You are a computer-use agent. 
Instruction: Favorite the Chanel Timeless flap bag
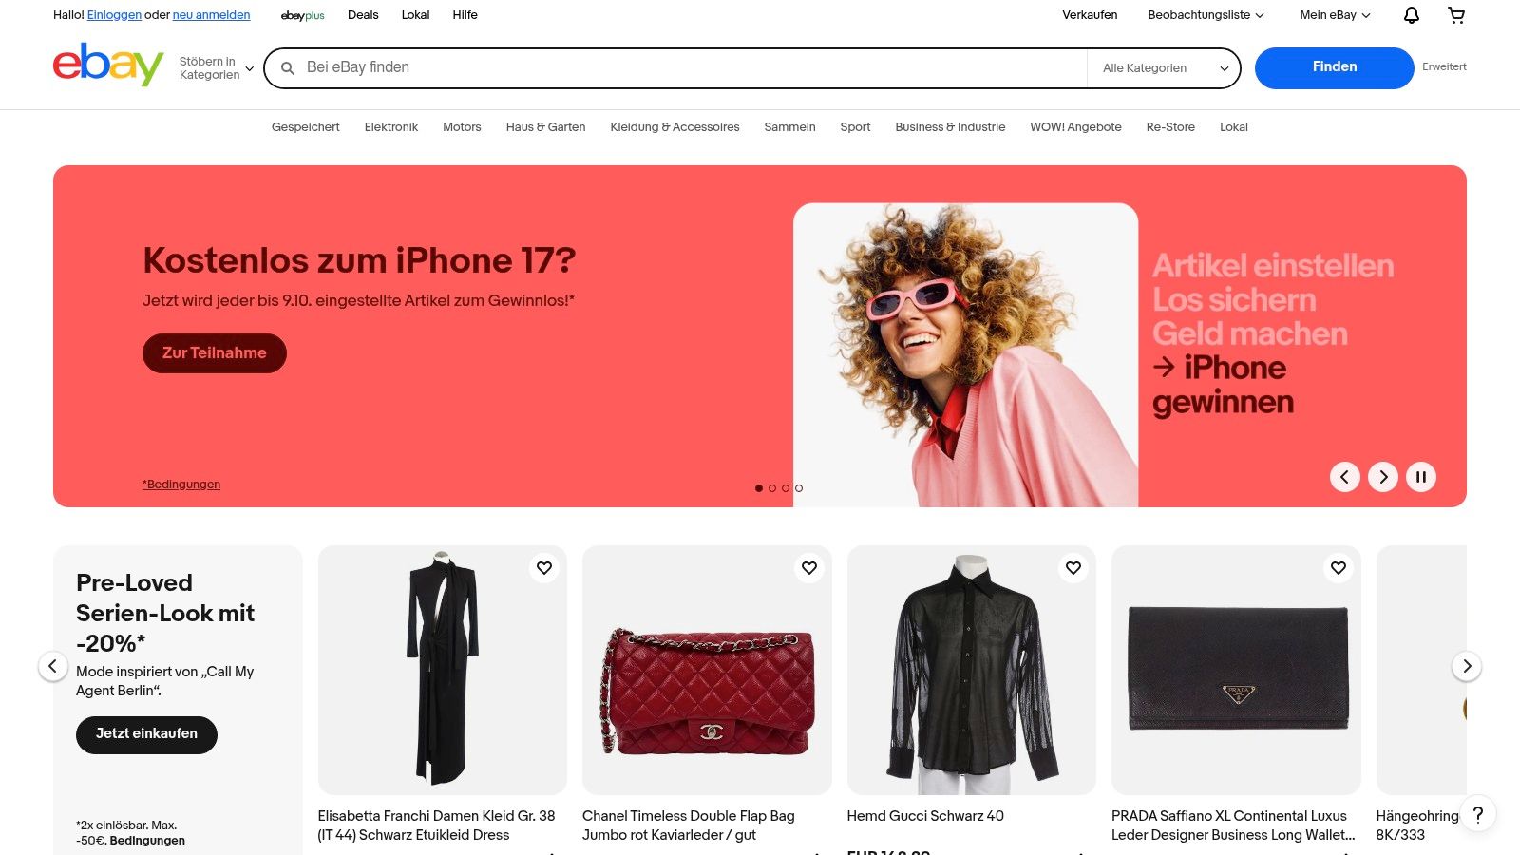[809, 568]
